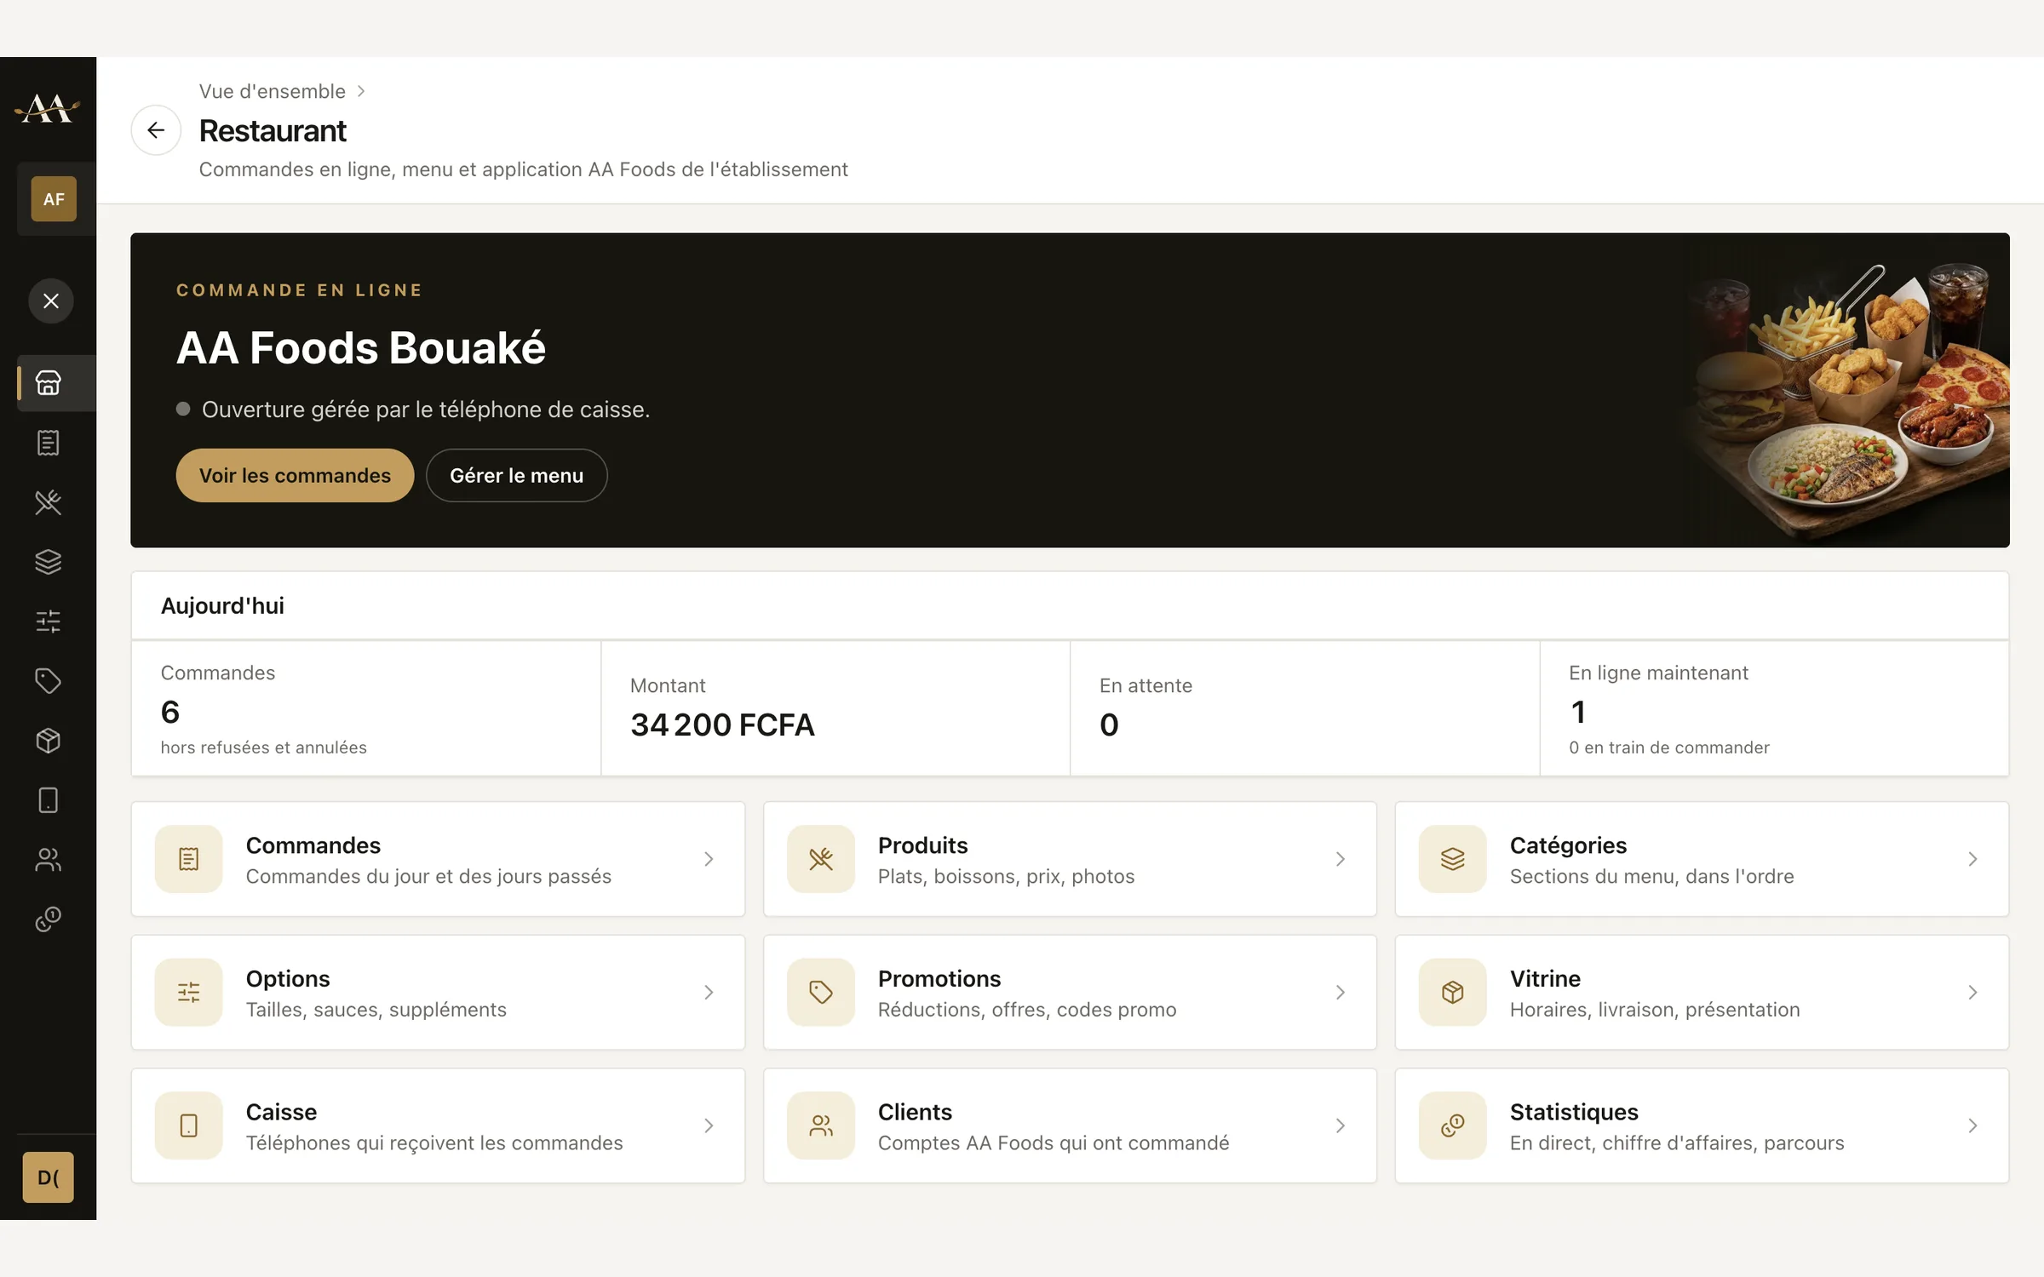Viewport: 2044px width, 1277px height.
Task: Open the caisse phone sidebar icon
Action: pyautogui.click(x=49, y=800)
